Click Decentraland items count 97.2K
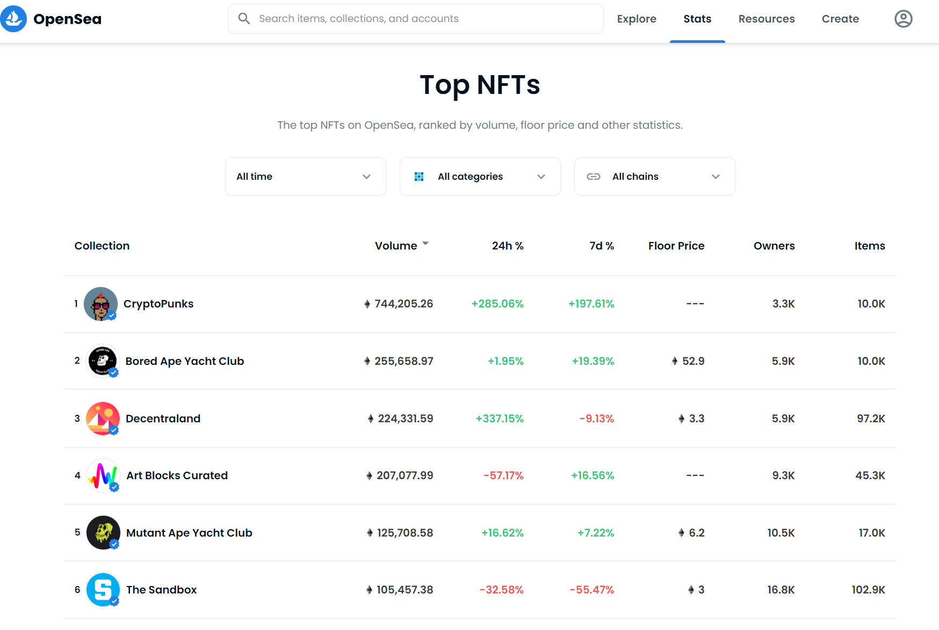 [871, 419]
